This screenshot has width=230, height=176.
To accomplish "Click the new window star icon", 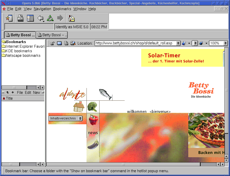I will pos(9,18).
